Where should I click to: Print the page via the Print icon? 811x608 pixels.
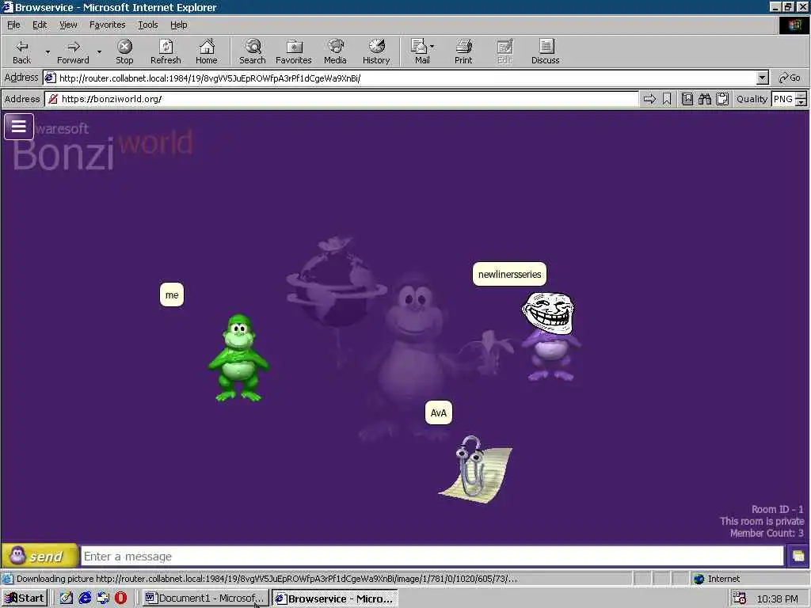pyautogui.click(x=463, y=51)
